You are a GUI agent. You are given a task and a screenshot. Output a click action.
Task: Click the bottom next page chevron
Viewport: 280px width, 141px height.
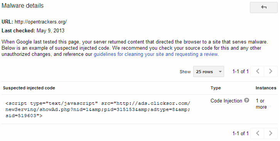pyautogui.click(x=271, y=133)
